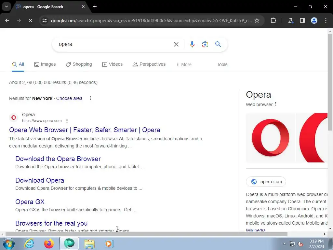
Task: Open the Download Opera sitelink
Action: [x=39, y=180]
